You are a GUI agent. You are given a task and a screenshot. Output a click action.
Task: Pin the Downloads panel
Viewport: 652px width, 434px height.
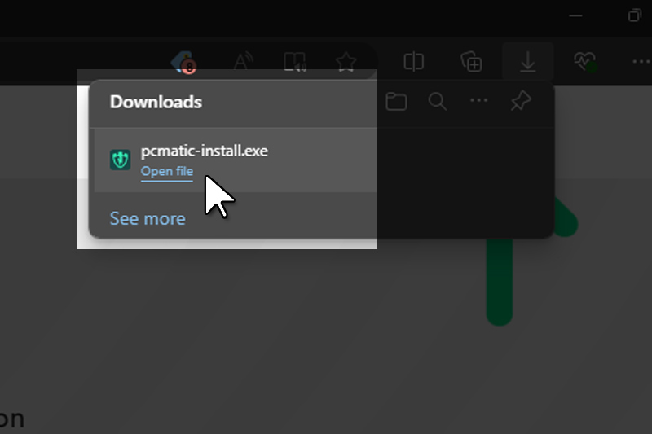[x=520, y=102]
